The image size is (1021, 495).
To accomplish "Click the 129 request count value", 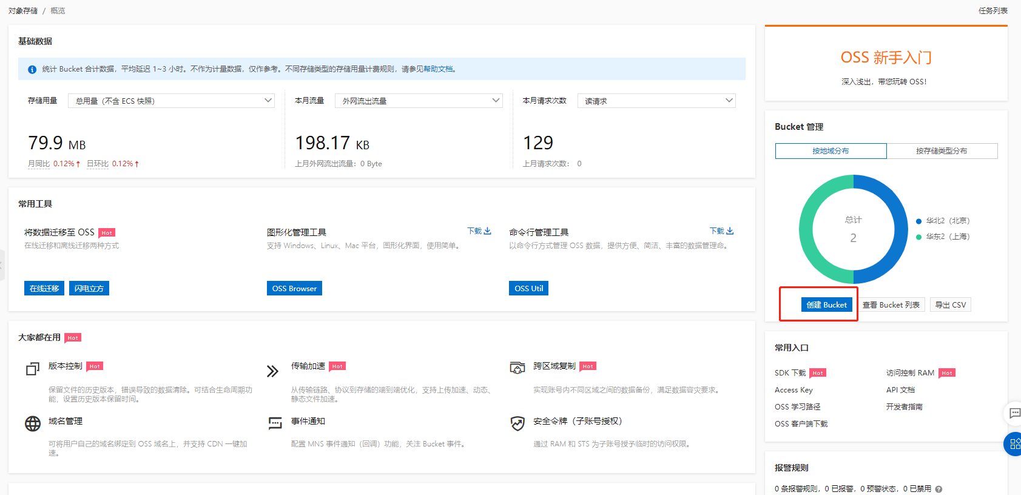I will (x=538, y=143).
